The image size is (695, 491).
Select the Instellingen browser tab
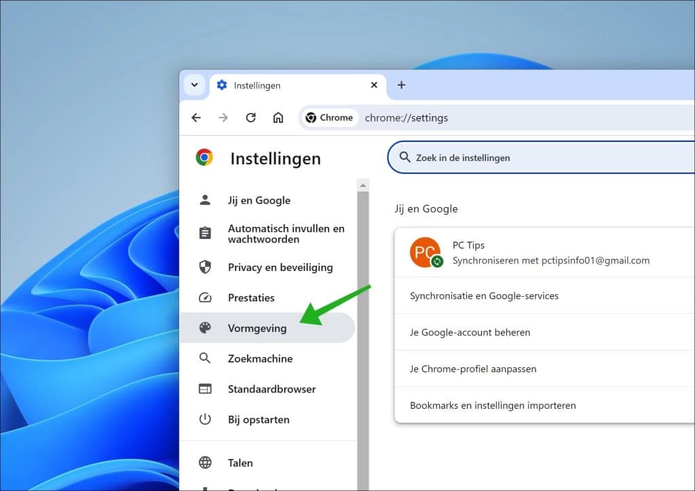(x=297, y=86)
